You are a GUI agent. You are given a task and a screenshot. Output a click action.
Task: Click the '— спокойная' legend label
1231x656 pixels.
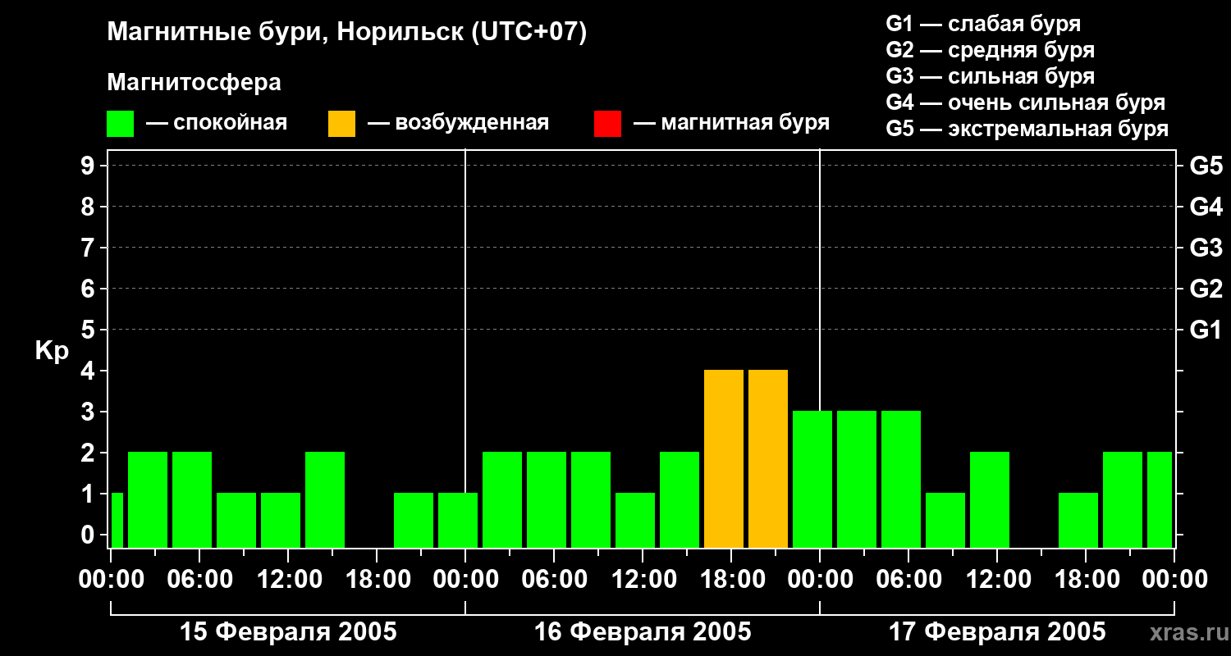tap(217, 123)
